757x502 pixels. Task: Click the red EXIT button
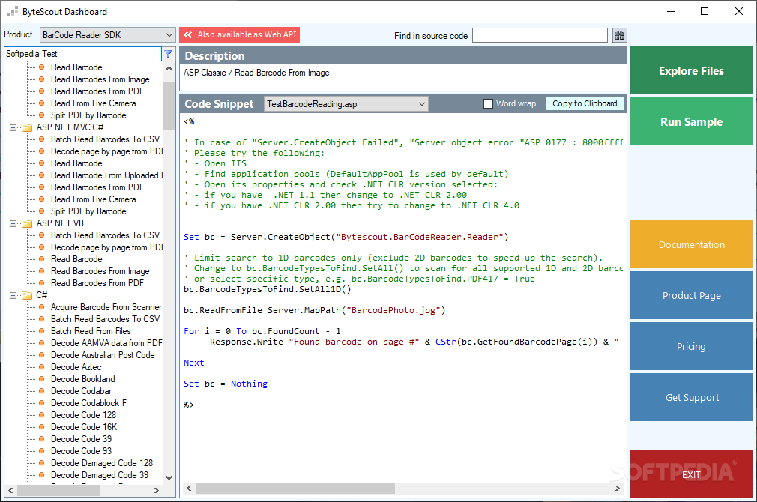coord(691,474)
